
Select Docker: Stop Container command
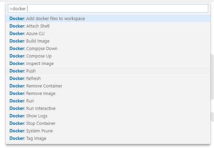(108, 123)
